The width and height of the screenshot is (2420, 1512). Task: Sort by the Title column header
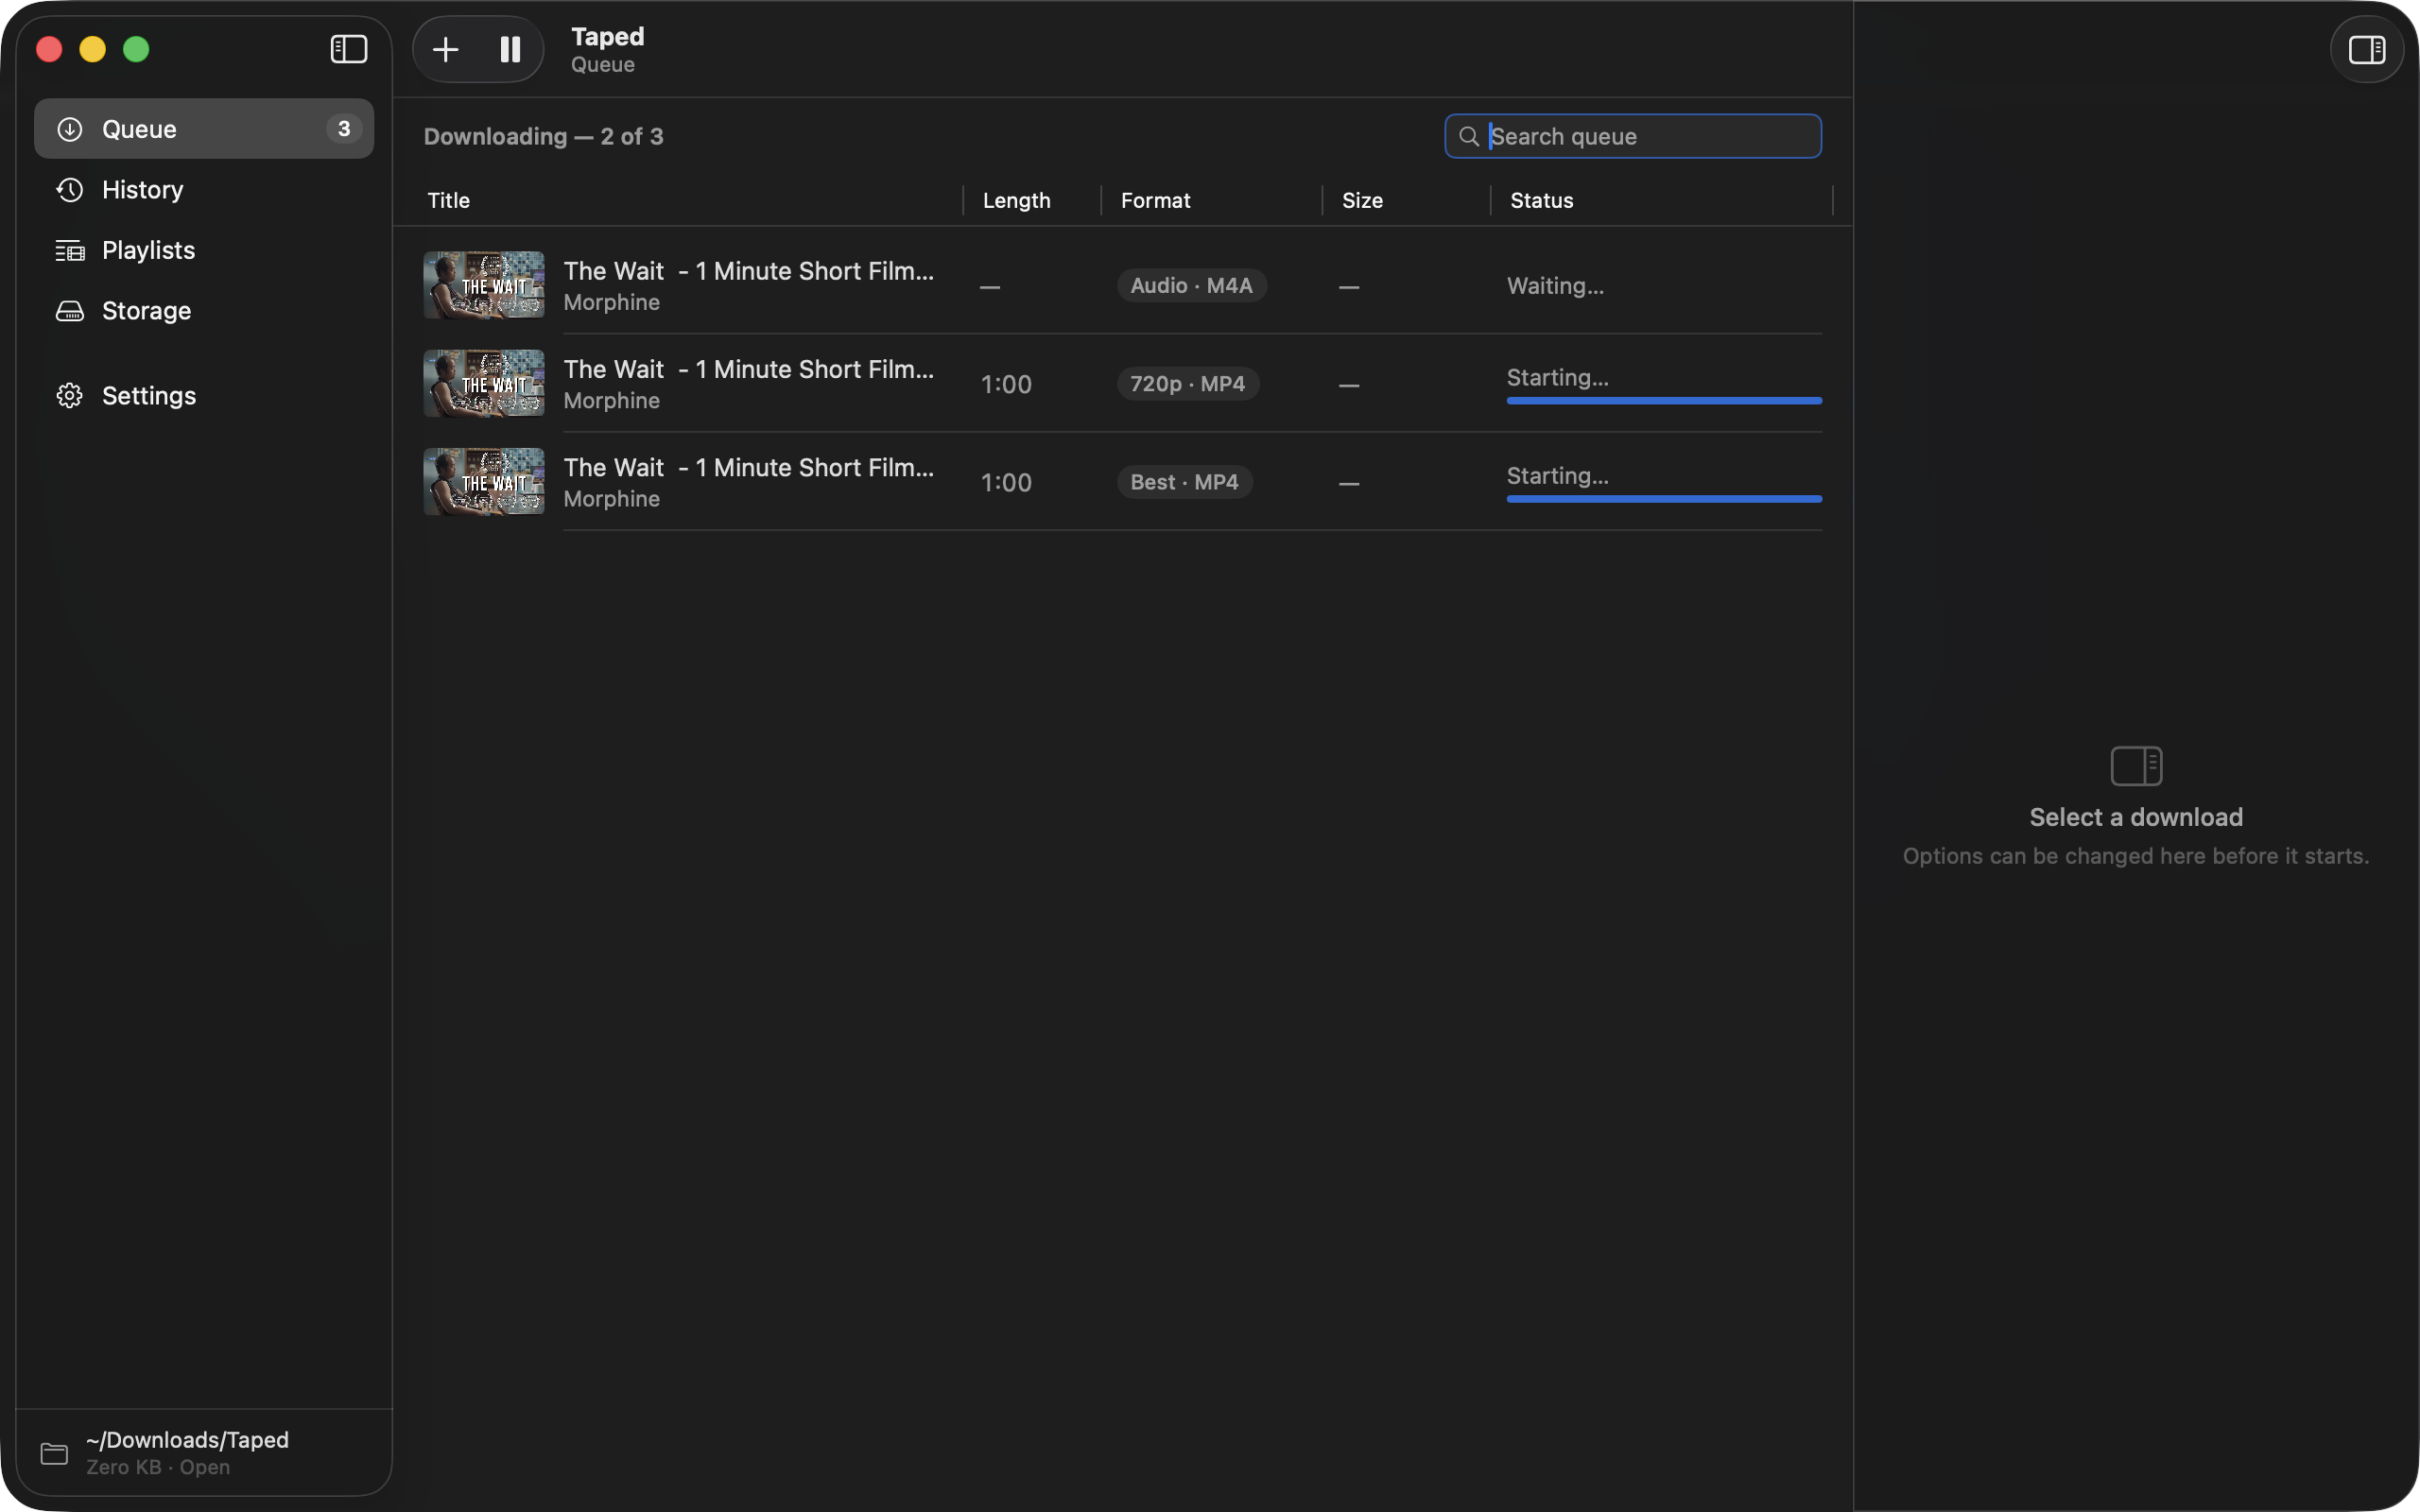coord(449,200)
